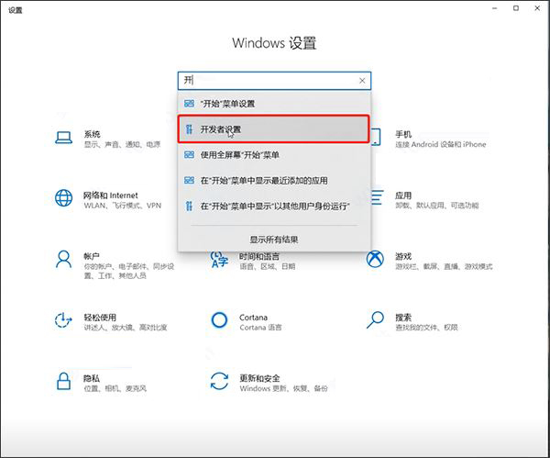
Task: Select "开始"菜单设置 search suggestion
Action: pos(274,104)
